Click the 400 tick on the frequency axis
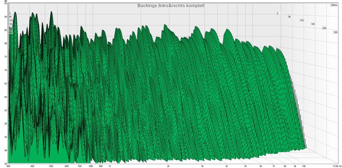Viewport: 342px width, 168px height. [x=32, y=166]
